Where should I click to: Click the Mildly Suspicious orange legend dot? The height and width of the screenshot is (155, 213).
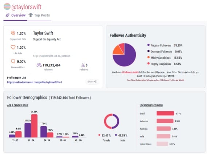[x=148, y=57]
